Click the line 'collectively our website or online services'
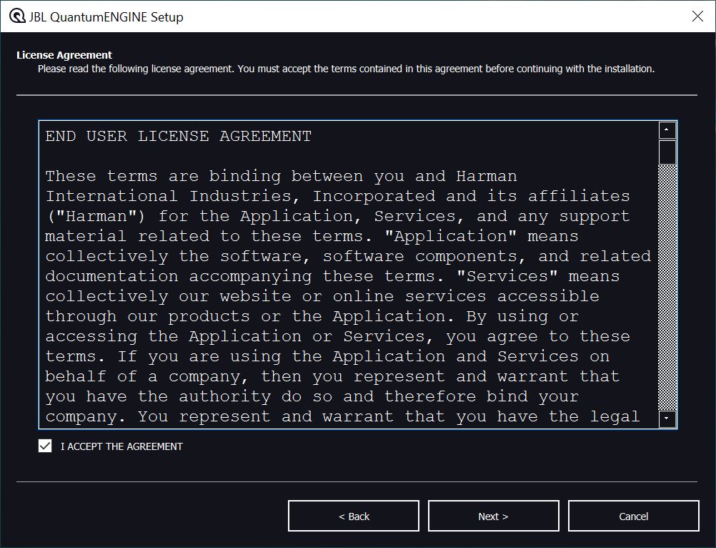716x548 pixels. (322, 297)
